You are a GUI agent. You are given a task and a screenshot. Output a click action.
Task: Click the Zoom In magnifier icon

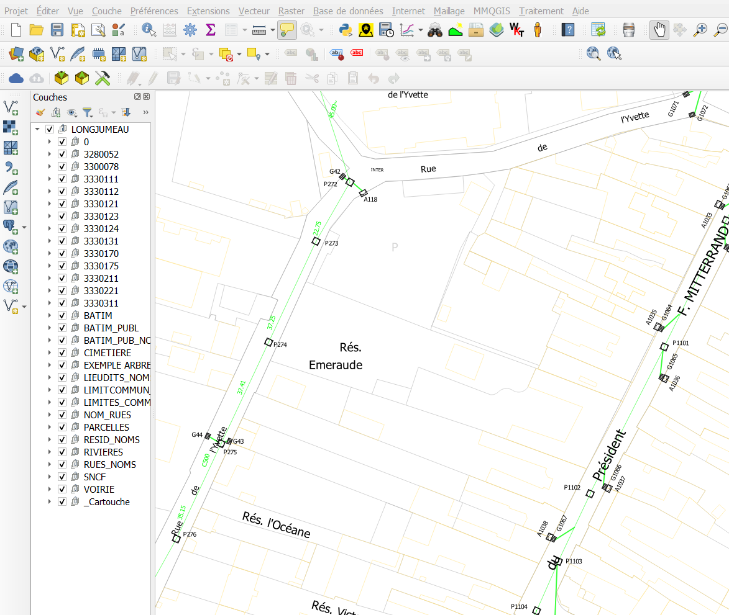pos(700,30)
